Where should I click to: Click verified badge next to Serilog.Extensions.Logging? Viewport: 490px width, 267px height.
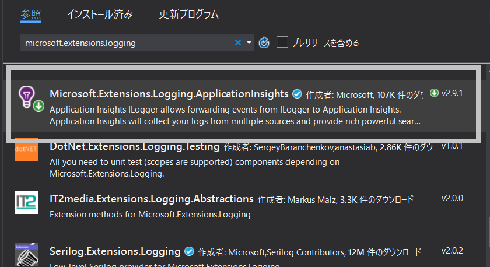pos(189,251)
